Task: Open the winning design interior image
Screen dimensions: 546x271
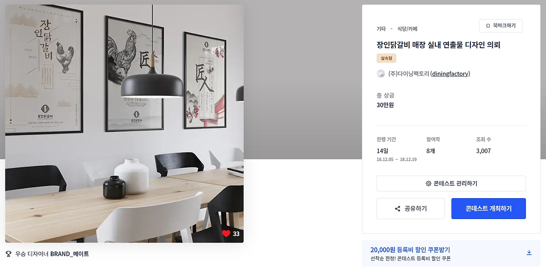Action: pos(124,124)
